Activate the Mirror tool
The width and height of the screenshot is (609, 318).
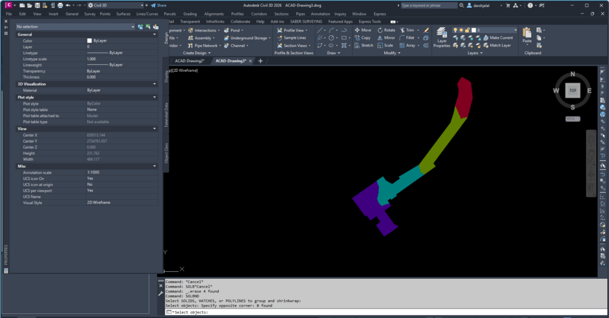(386, 37)
